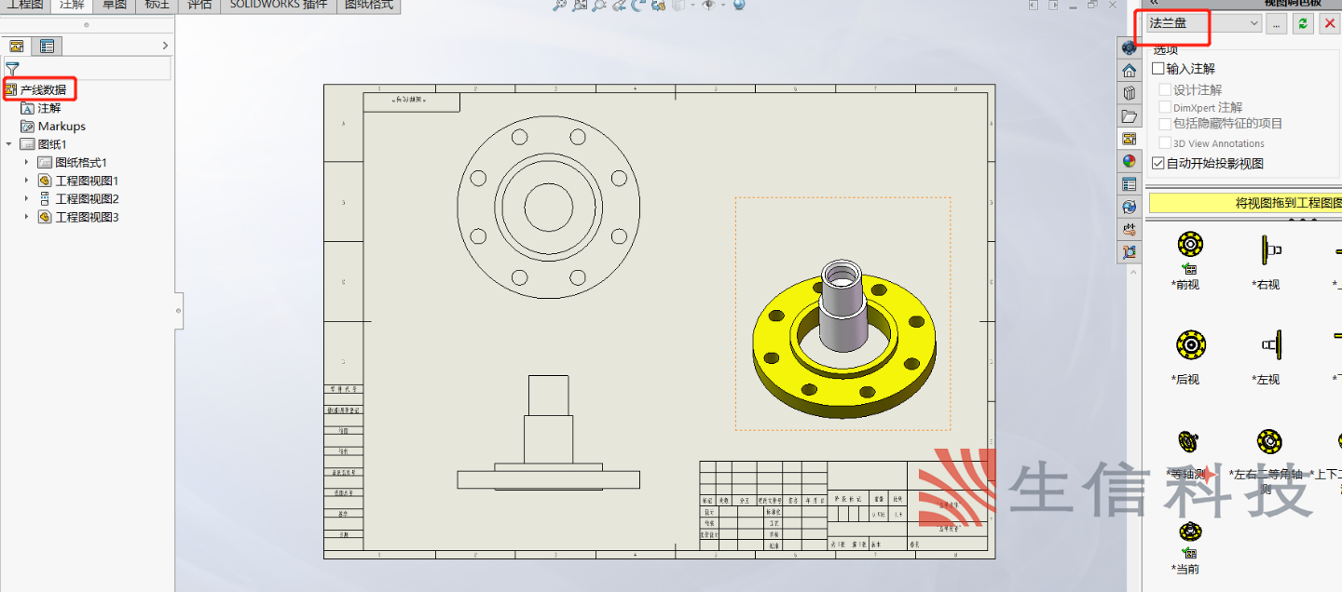This screenshot has height=592, width=1342.
Task: Expand left panel tabs with right chevron
Action: [165, 46]
